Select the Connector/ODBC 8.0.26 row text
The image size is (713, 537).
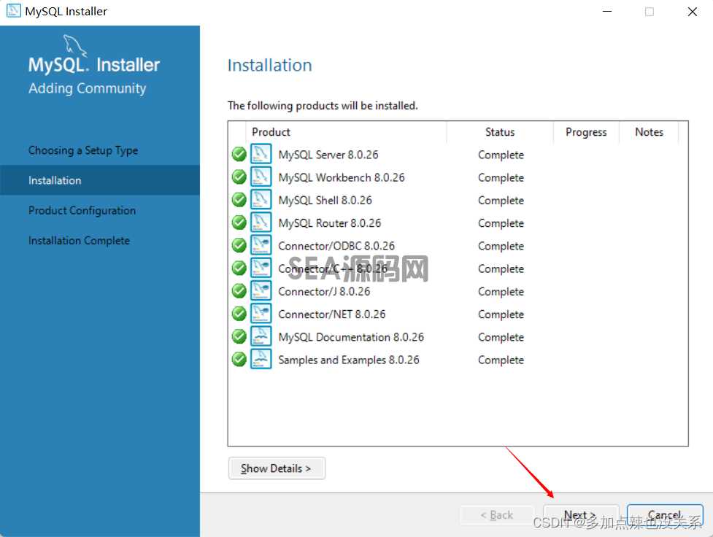(x=336, y=246)
